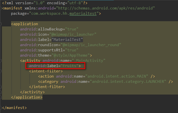Click the "Fruits" label value
The height and width of the screenshot is (113, 178).
[69, 66]
